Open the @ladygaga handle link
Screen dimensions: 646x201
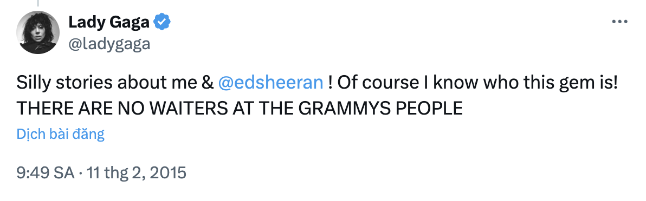(109, 43)
